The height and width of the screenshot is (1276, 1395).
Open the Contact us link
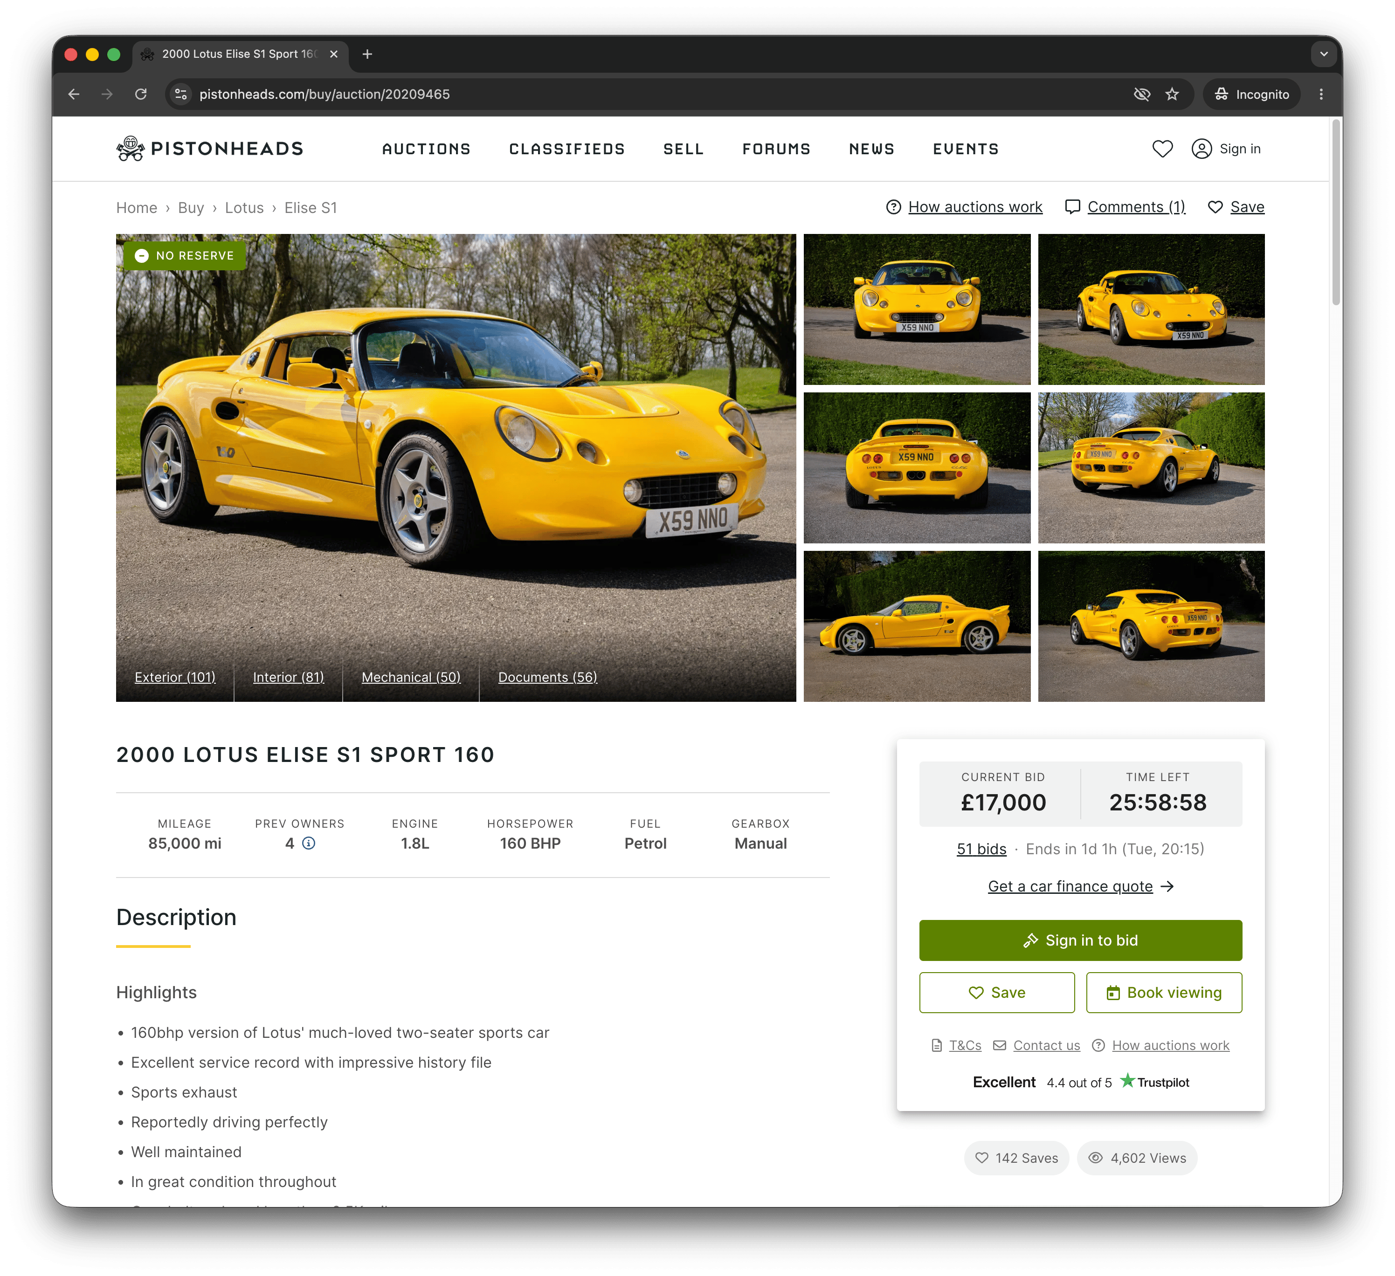coord(1046,1045)
